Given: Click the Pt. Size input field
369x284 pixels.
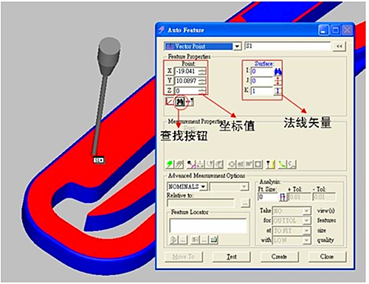Looking at the screenshot, I should point(268,197).
